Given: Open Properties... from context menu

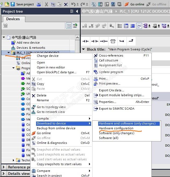Looking at the screenshot, I should [x=107, y=102].
